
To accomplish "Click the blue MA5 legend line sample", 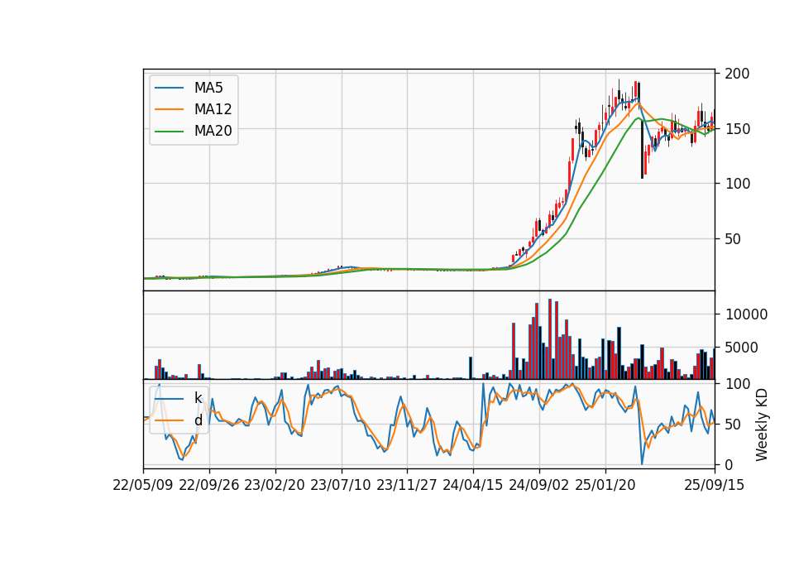I will point(169,89).
